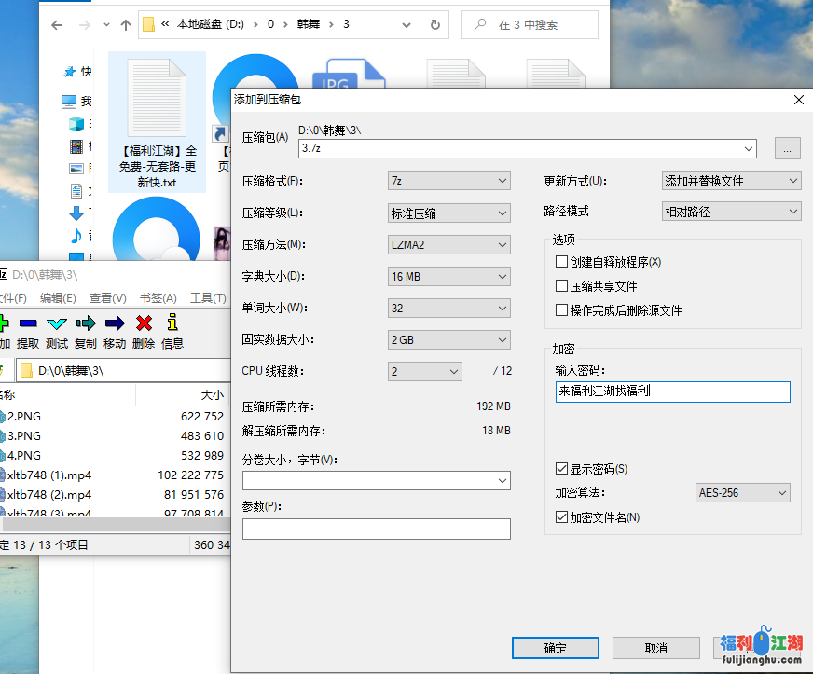The width and height of the screenshot is (813, 674).
Task: Open the 加密算法 AES-256 dropdown
Action: coord(742,492)
